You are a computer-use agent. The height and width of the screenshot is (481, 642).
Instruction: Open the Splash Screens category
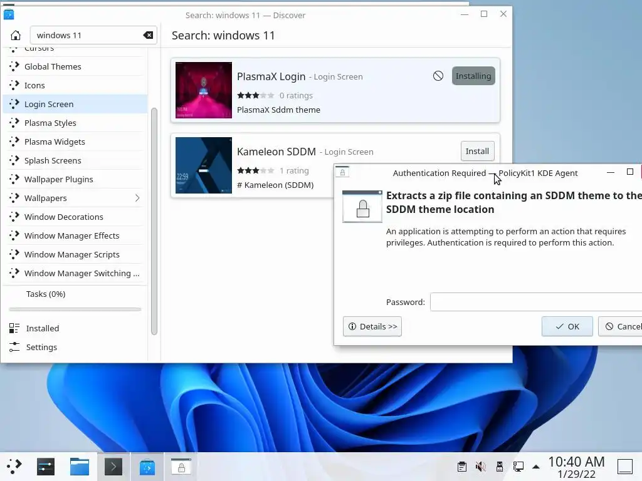[x=75, y=160]
